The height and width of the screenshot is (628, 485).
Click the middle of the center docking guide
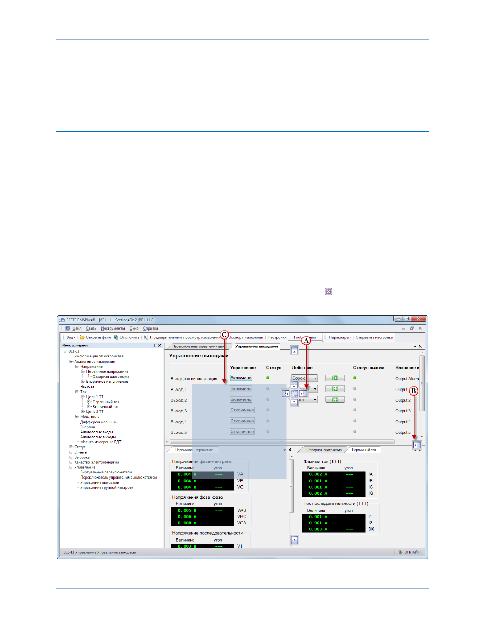(294, 394)
